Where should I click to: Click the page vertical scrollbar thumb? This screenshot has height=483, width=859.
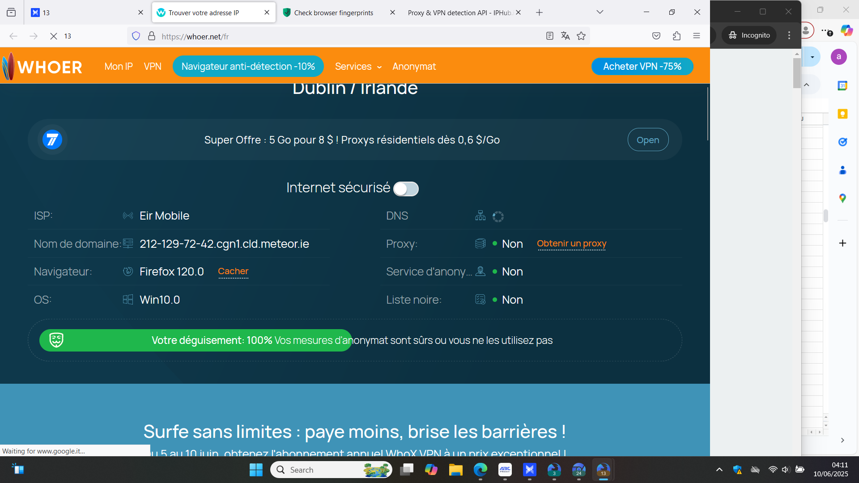click(x=708, y=114)
